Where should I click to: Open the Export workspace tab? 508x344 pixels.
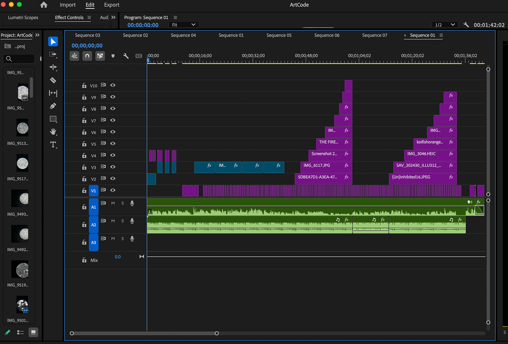pos(111,5)
